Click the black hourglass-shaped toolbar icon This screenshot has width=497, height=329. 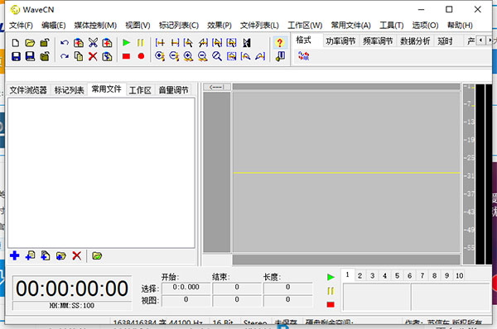[247, 43]
